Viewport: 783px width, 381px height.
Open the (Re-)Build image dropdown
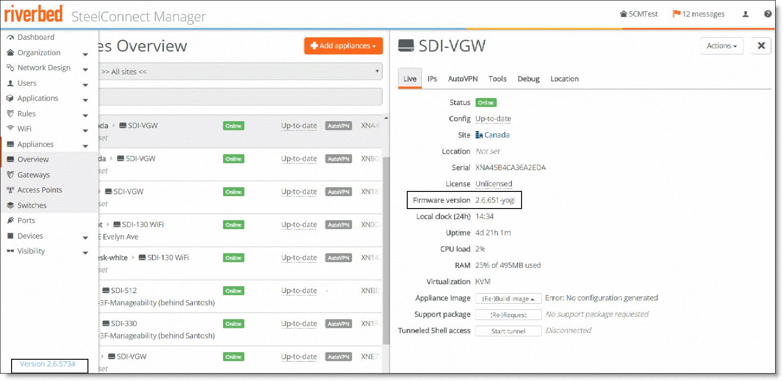click(x=508, y=299)
